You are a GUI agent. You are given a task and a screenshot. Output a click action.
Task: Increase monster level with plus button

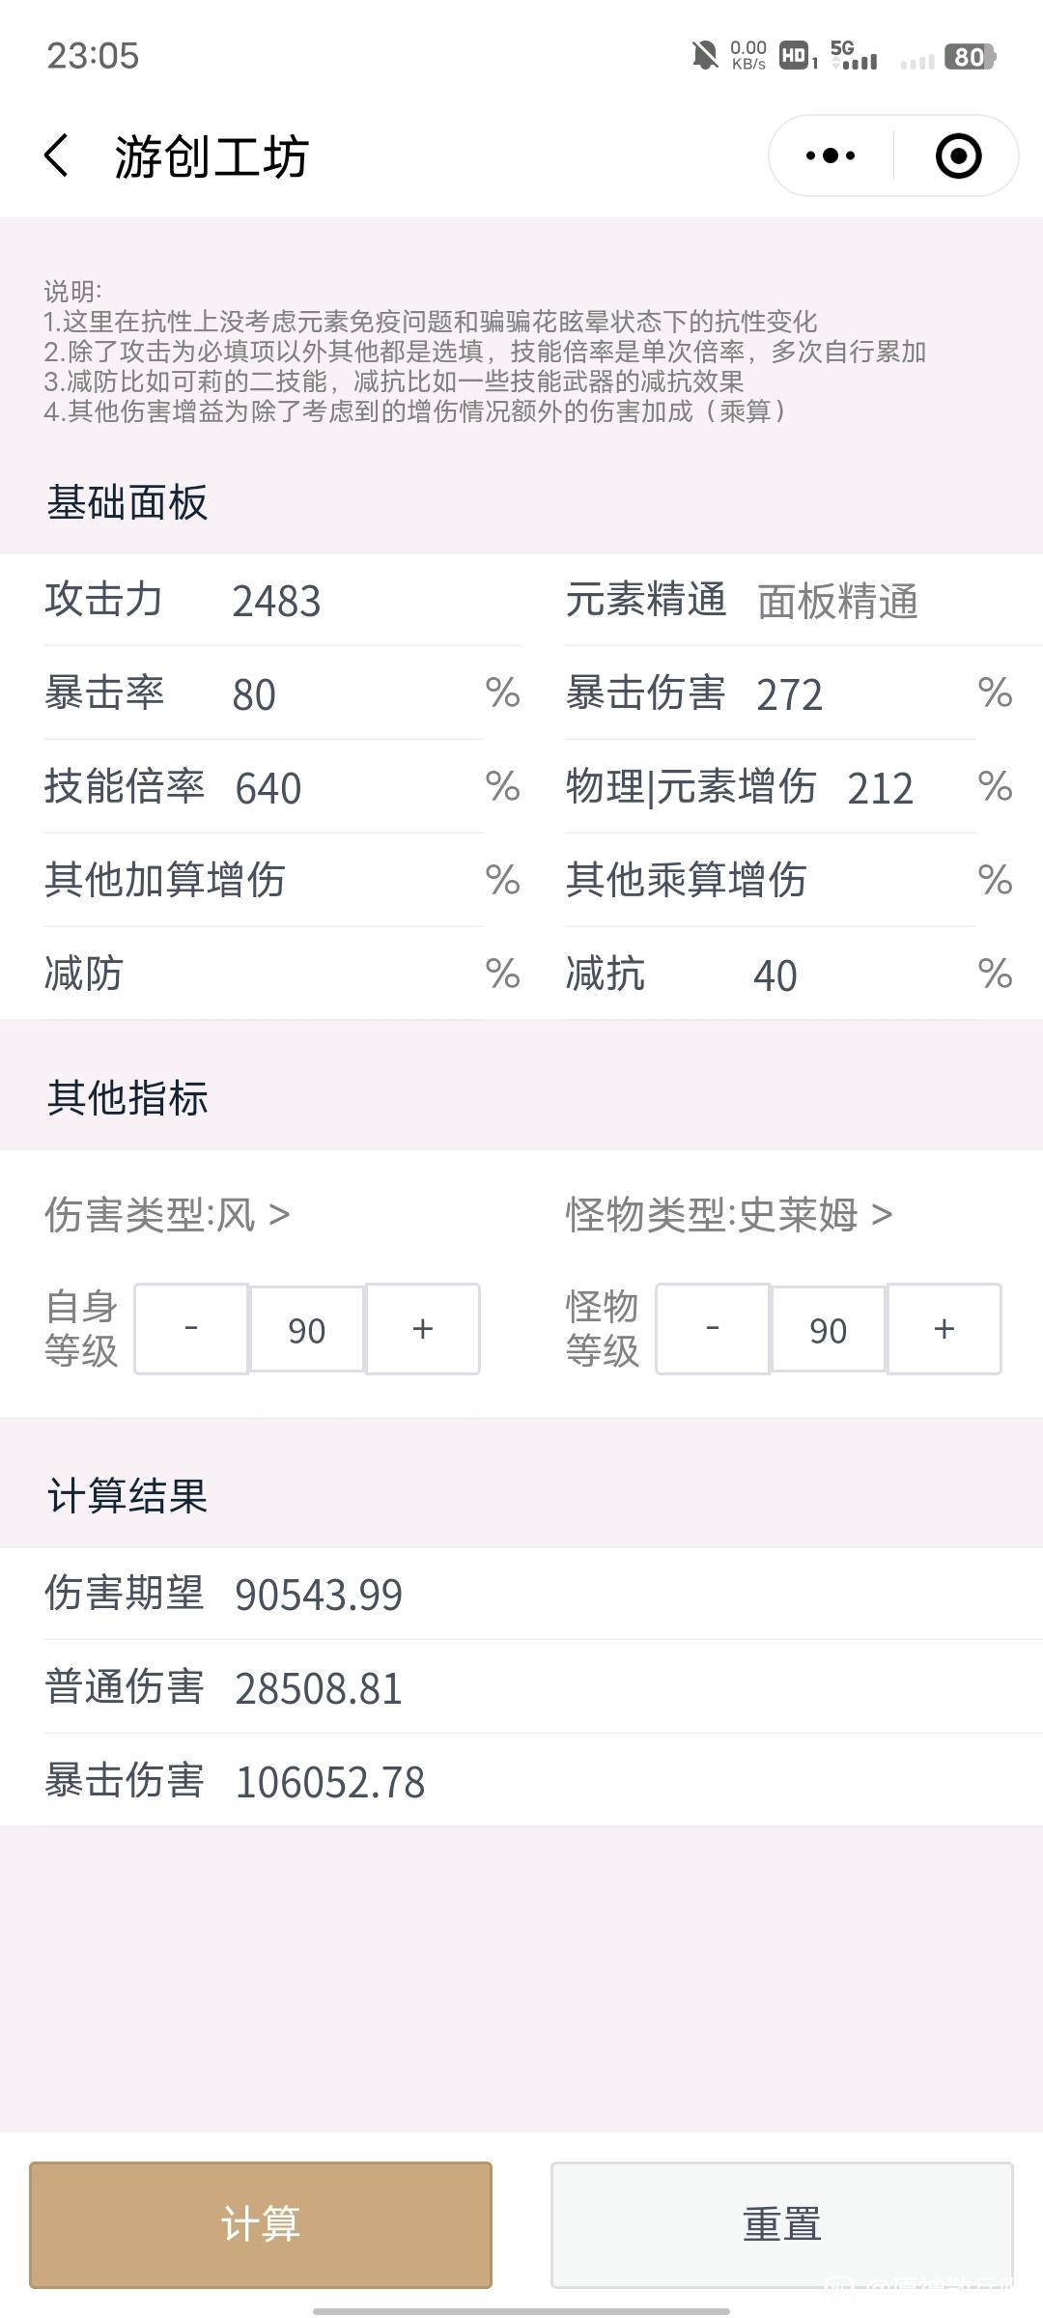(944, 1329)
